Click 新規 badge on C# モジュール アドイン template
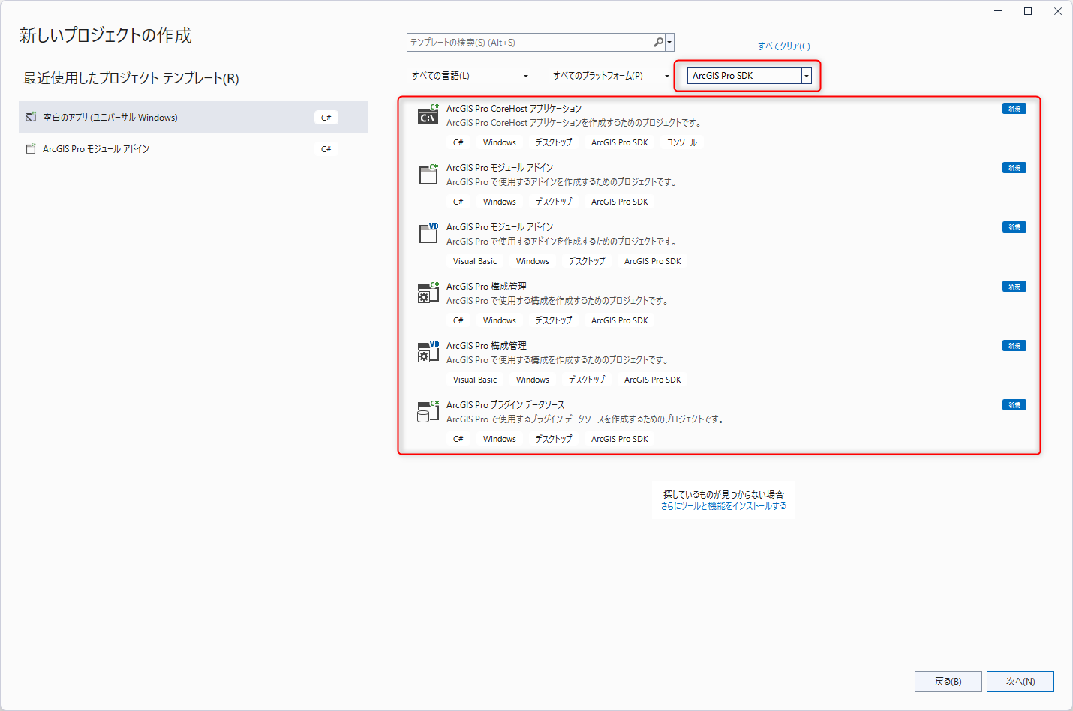 click(1014, 168)
